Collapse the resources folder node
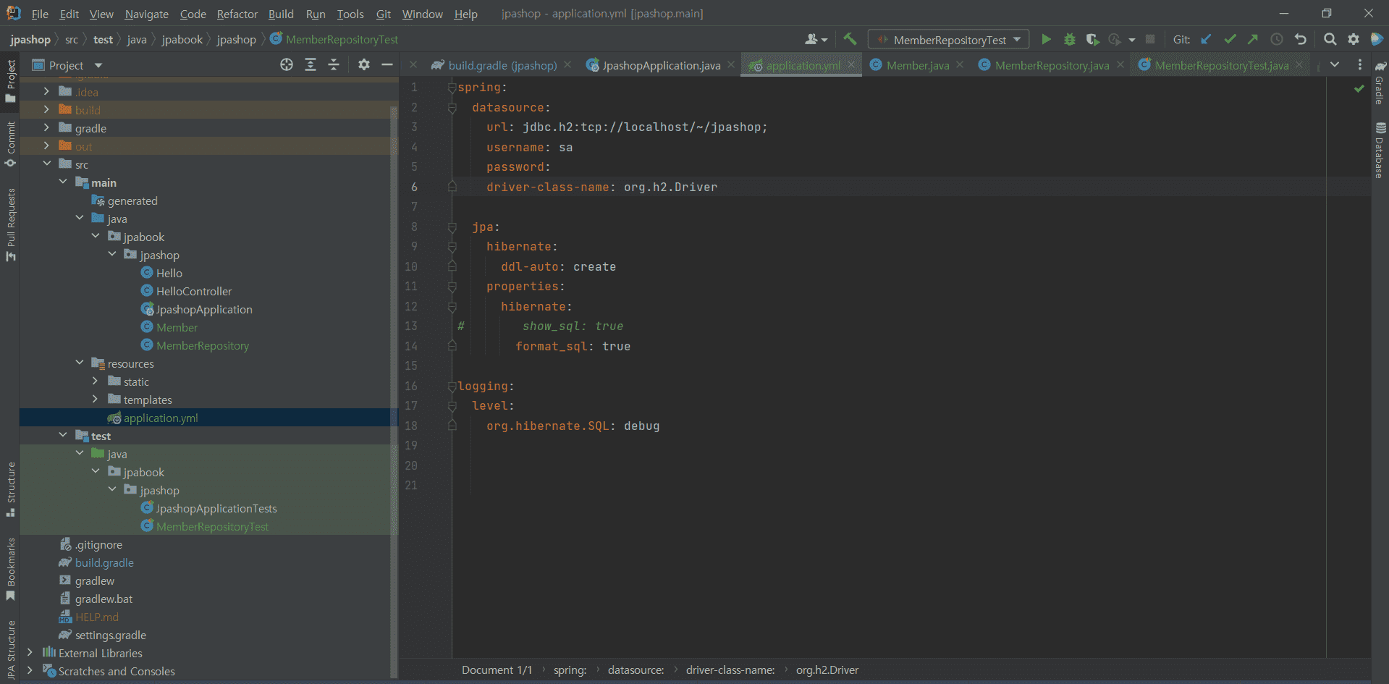 (x=80, y=363)
